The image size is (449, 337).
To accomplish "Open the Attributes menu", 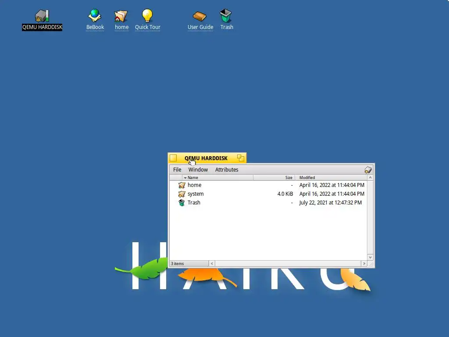I will (227, 170).
